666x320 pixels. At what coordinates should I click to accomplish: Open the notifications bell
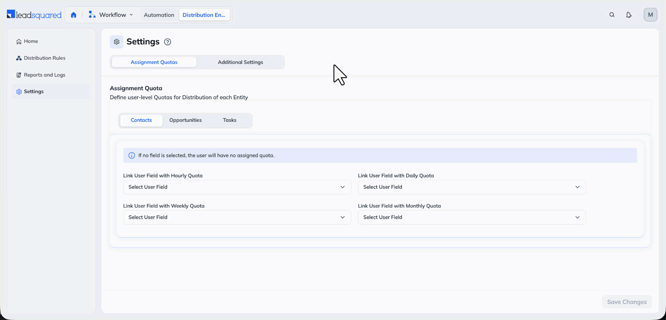tap(629, 15)
